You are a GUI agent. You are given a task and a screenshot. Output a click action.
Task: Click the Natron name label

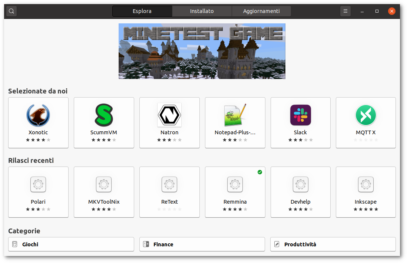pyautogui.click(x=169, y=132)
